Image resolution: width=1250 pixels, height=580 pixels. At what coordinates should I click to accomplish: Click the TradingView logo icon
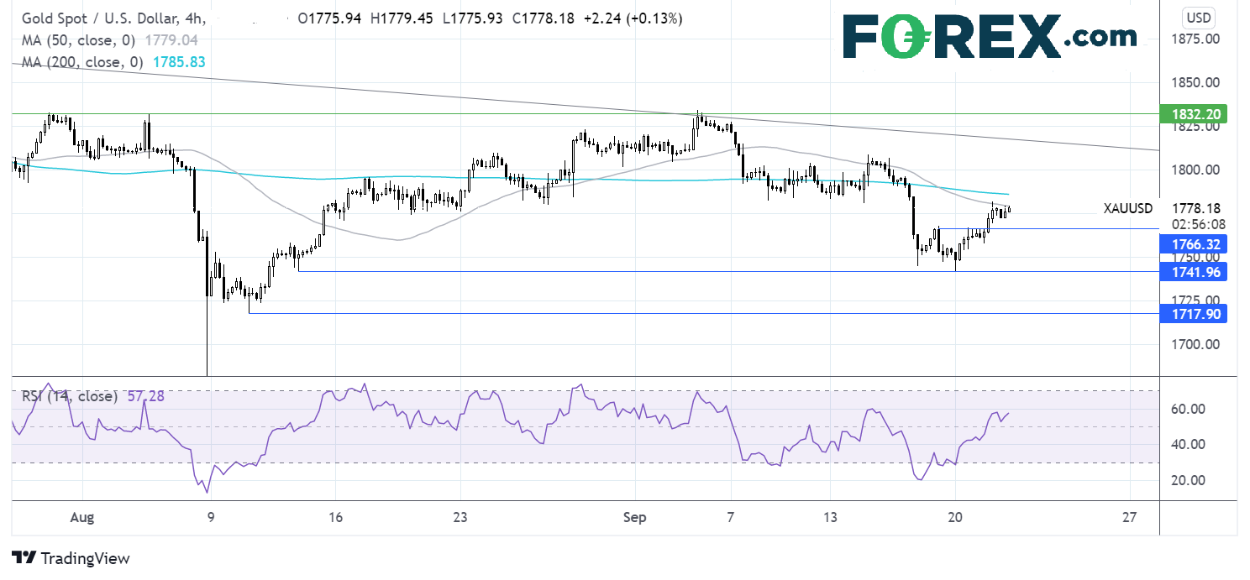click(x=23, y=558)
